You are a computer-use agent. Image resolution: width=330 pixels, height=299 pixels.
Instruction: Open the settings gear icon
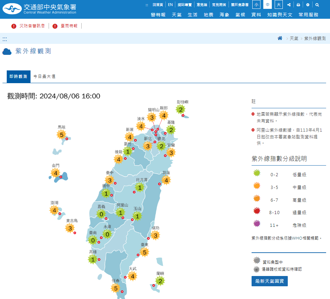tap(308, 5)
